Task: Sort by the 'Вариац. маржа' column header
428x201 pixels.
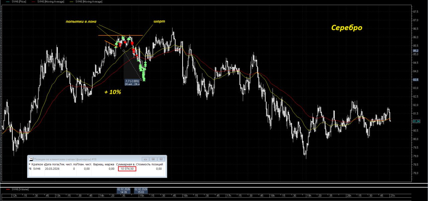Action: point(103,164)
